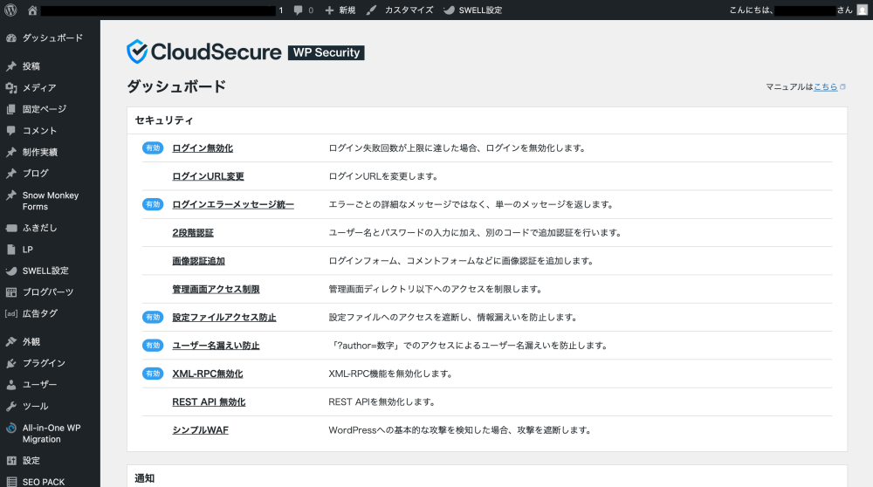Open the 2段階認証 setting
Screen dimensions: 873x487
pyautogui.click(x=193, y=233)
